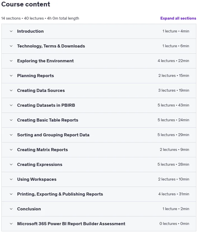Select the '0 lectures • 0min' row label
Image resolution: width=198 pixels, height=233 pixels.
[x=174, y=224]
